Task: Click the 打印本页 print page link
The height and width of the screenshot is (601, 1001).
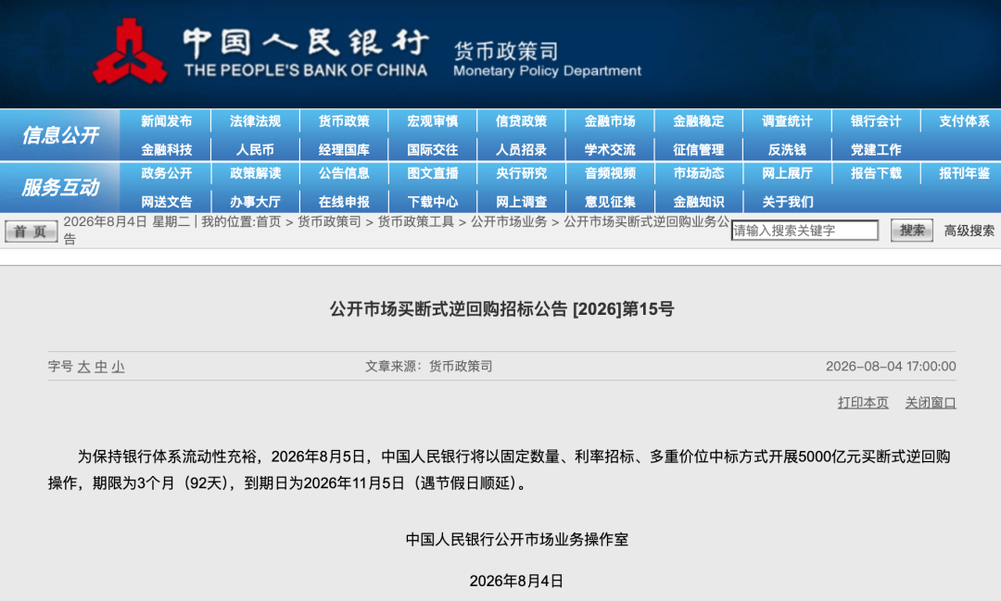Action: [x=863, y=403]
